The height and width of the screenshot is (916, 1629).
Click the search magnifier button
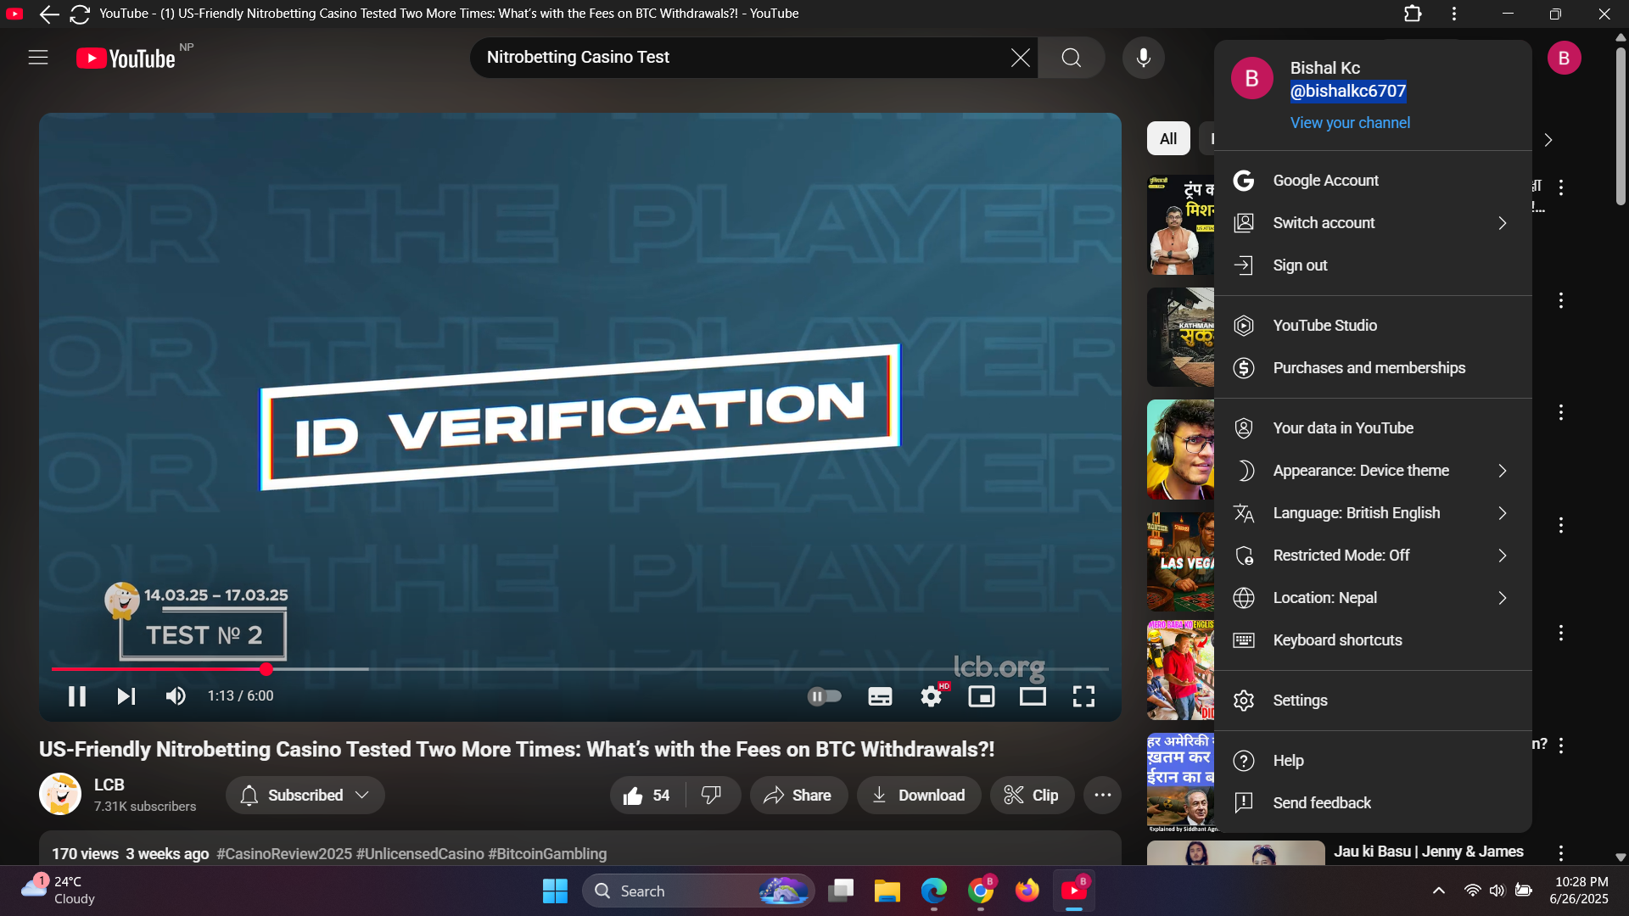1072,58
